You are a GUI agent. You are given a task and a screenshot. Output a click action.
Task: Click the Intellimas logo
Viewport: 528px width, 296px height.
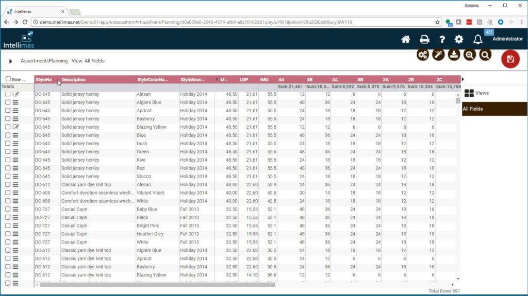[x=19, y=40]
